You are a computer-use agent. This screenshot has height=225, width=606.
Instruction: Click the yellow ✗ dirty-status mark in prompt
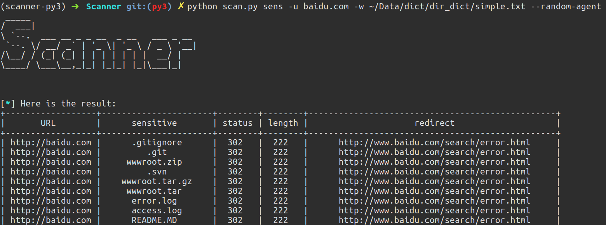point(181,7)
